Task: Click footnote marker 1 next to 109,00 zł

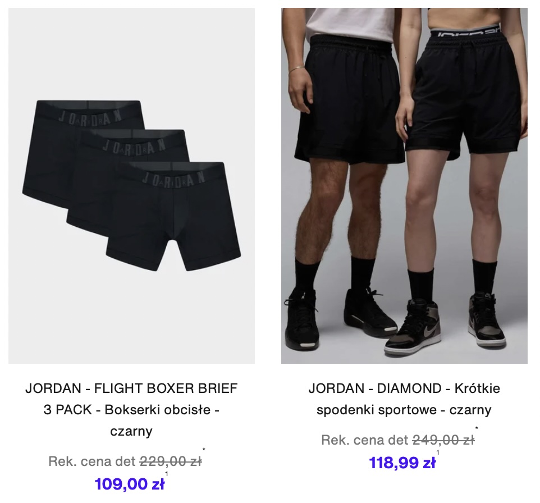Action: [167, 474]
